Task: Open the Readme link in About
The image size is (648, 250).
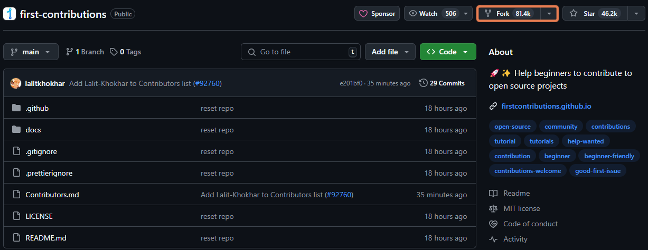Action: point(516,193)
